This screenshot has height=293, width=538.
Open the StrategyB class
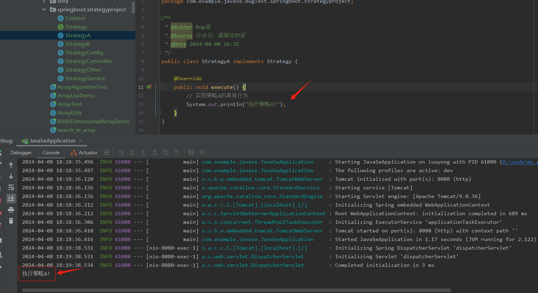[x=77, y=44]
